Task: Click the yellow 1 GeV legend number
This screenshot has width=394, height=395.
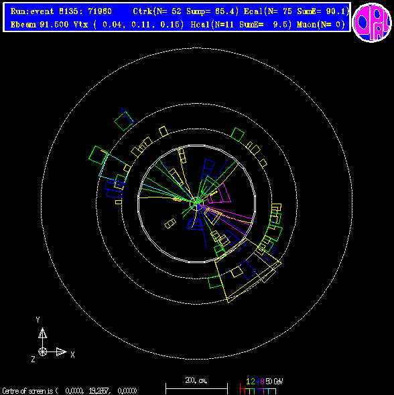Action: click(x=248, y=382)
